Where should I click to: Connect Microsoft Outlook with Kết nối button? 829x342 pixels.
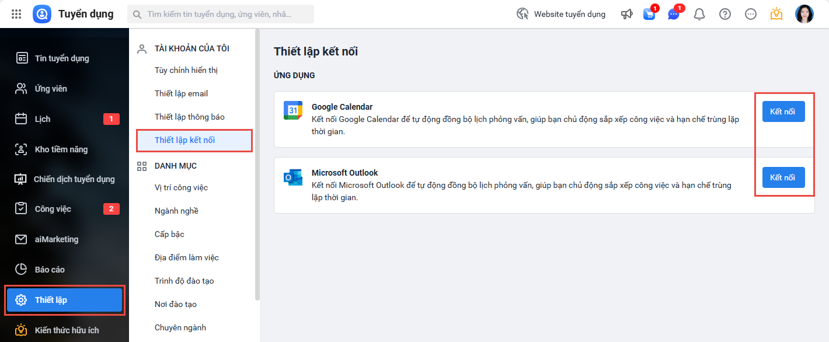[x=783, y=177]
